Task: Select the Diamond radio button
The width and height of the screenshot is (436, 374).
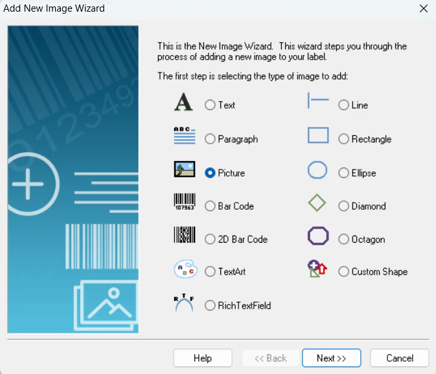Action: click(344, 206)
